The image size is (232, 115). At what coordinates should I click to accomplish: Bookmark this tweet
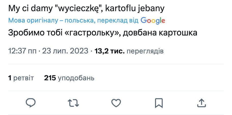tap(159, 103)
